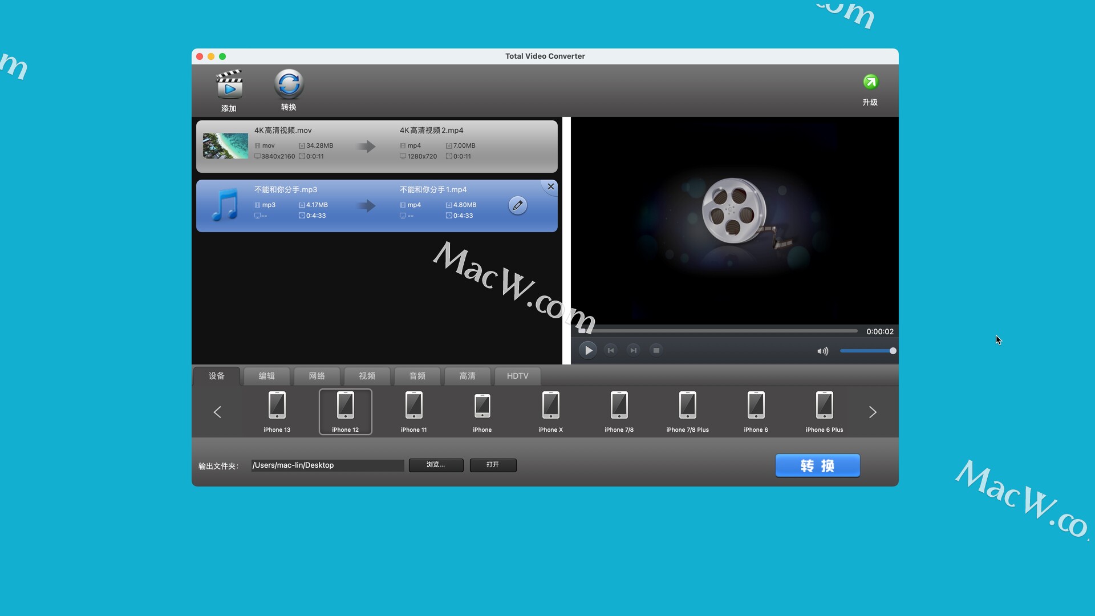Show more device presets with right arrow
The height and width of the screenshot is (616, 1095).
pos(873,412)
